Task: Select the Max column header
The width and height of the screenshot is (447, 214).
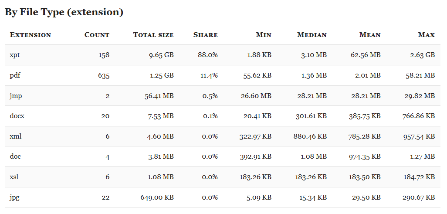Action: (427, 35)
